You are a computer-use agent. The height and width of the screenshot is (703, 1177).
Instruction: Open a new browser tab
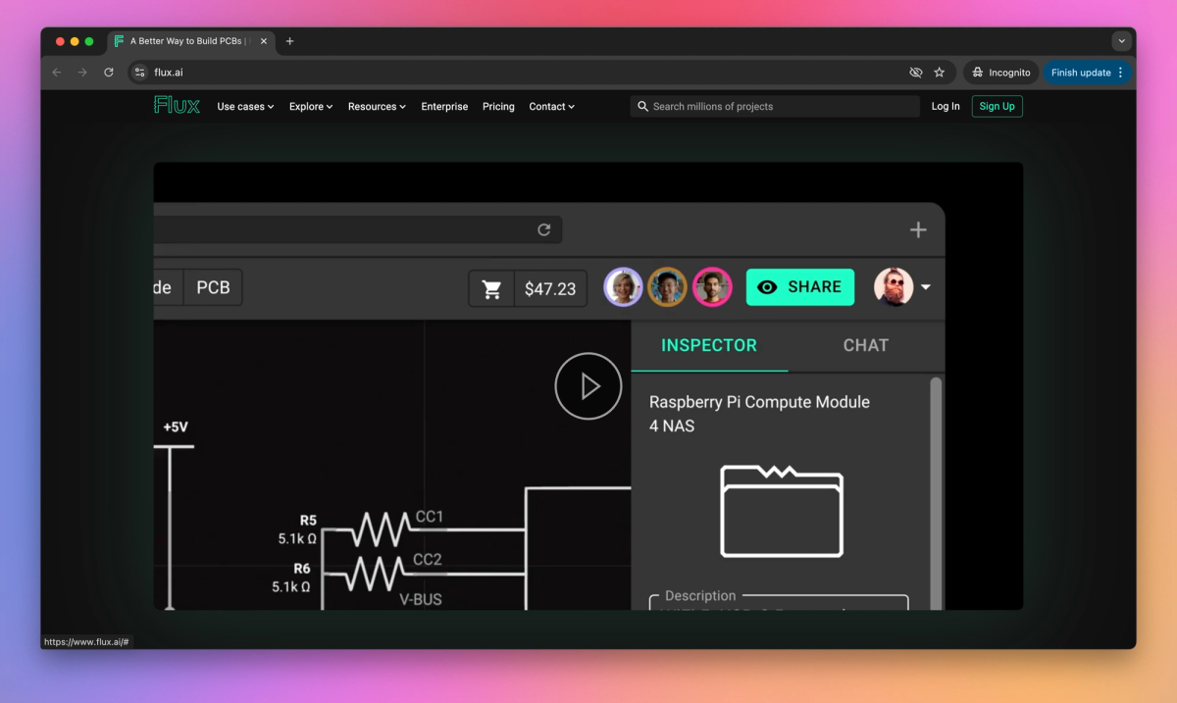tap(289, 41)
